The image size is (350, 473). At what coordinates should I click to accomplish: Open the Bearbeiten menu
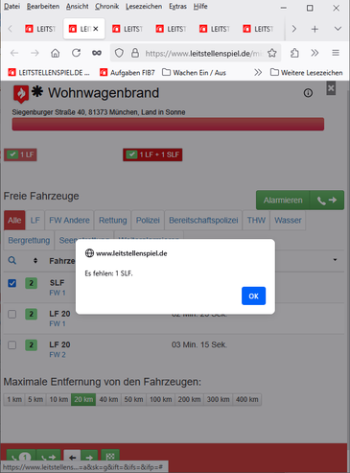click(43, 6)
